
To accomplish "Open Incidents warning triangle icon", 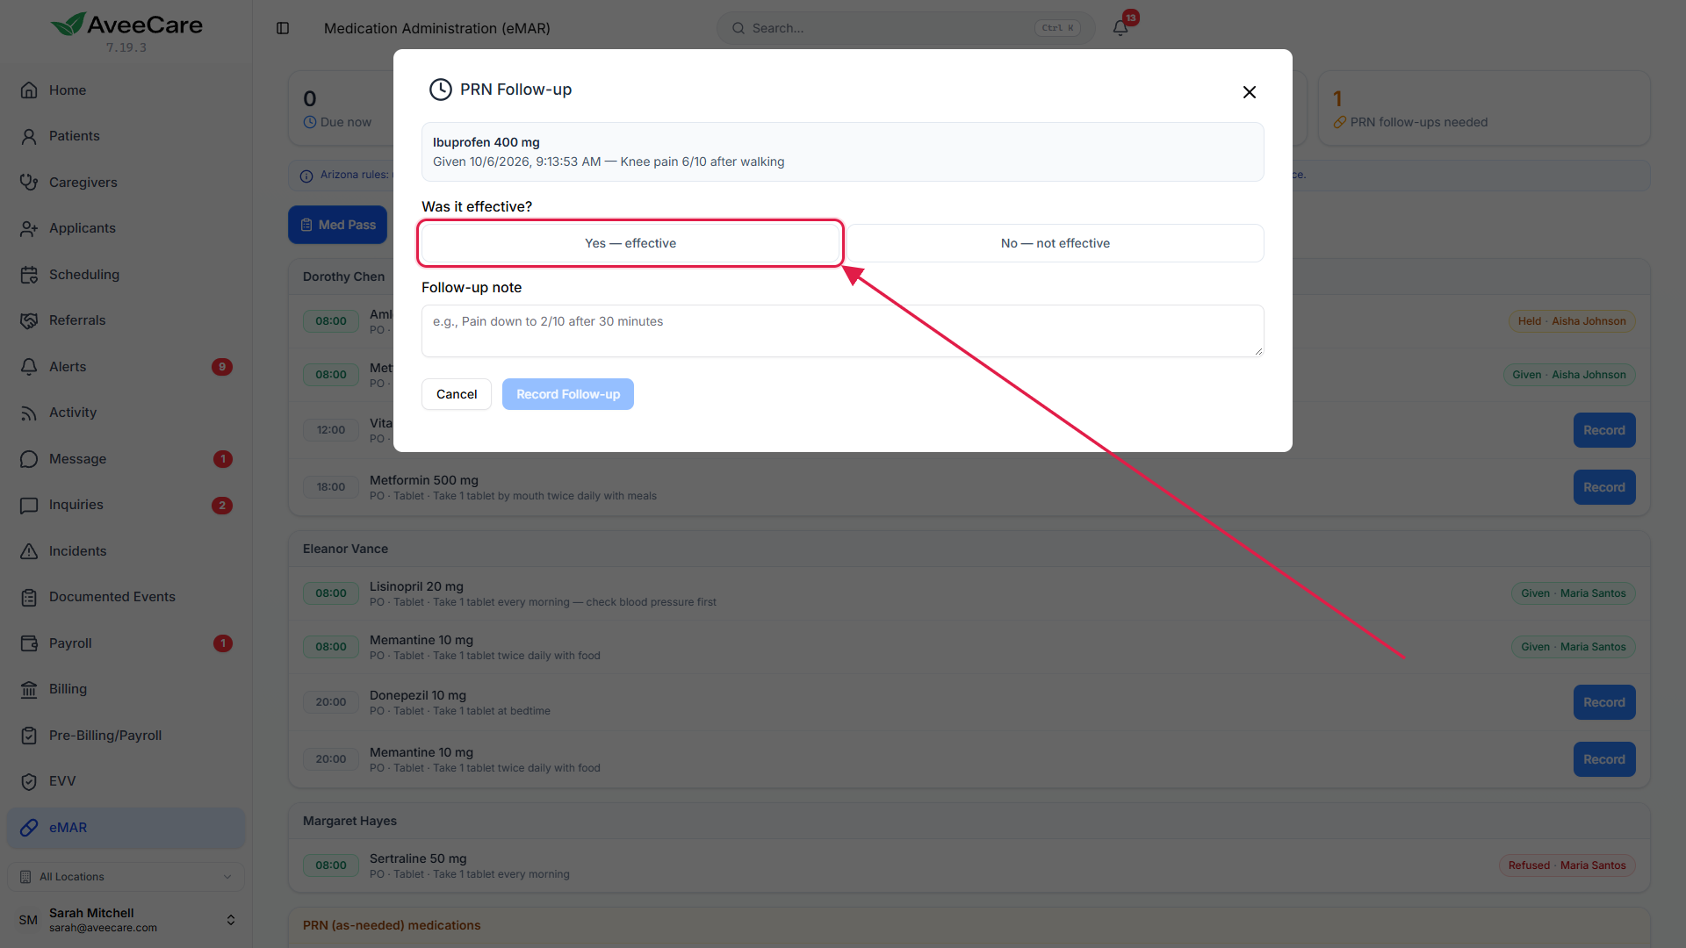I will (29, 551).
